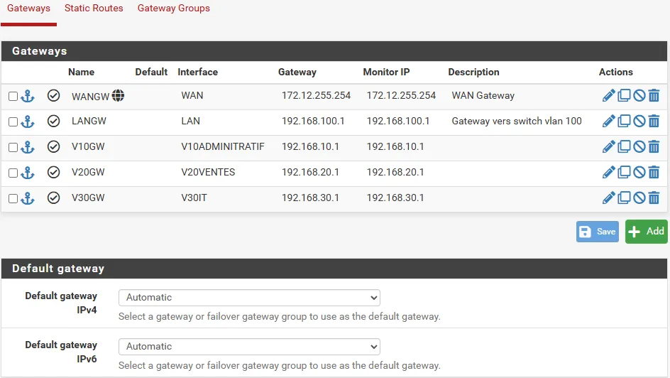Click the anchor icon on V20GW row
This screenshot has height=378, width=670.
pos(28,173)
